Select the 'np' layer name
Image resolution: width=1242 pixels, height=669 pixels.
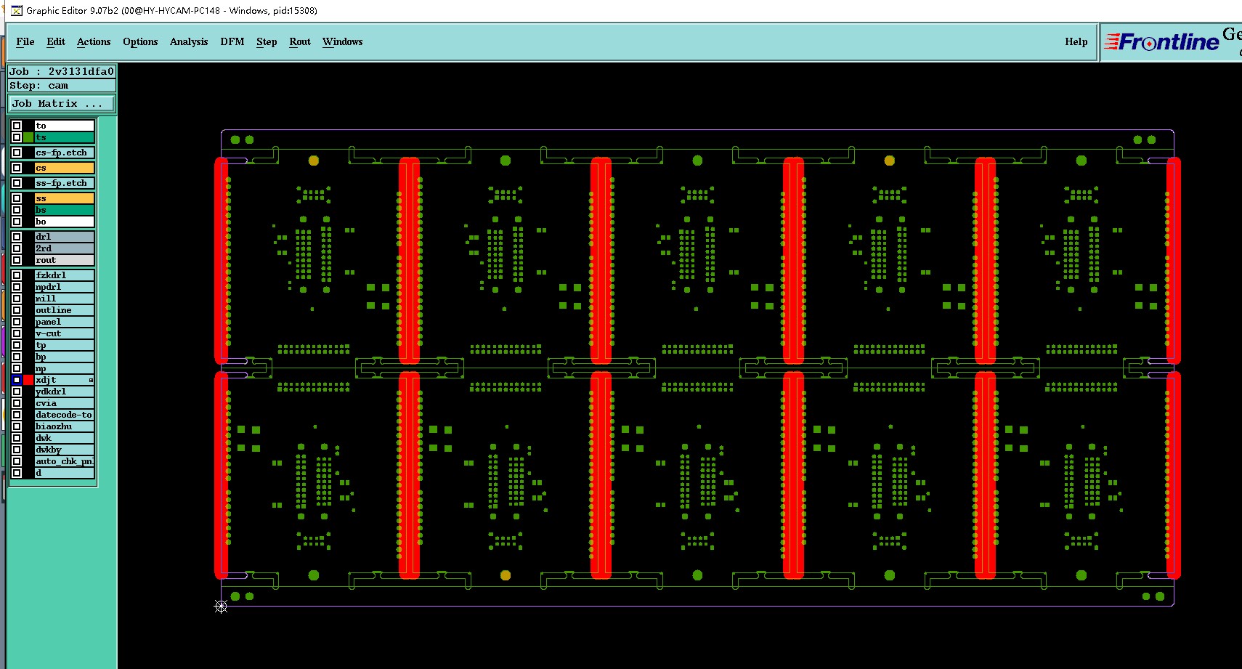click(x=65, y=368)
